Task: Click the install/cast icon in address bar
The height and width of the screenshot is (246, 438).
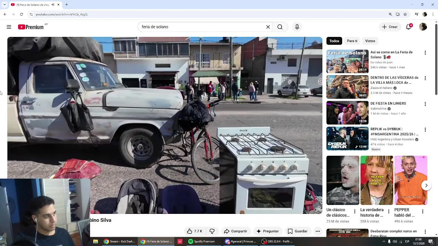Action: (x=398, y=14)
